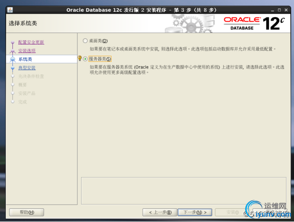Open the 典型安装 step link
294x222 pixels.
(27, 68)
